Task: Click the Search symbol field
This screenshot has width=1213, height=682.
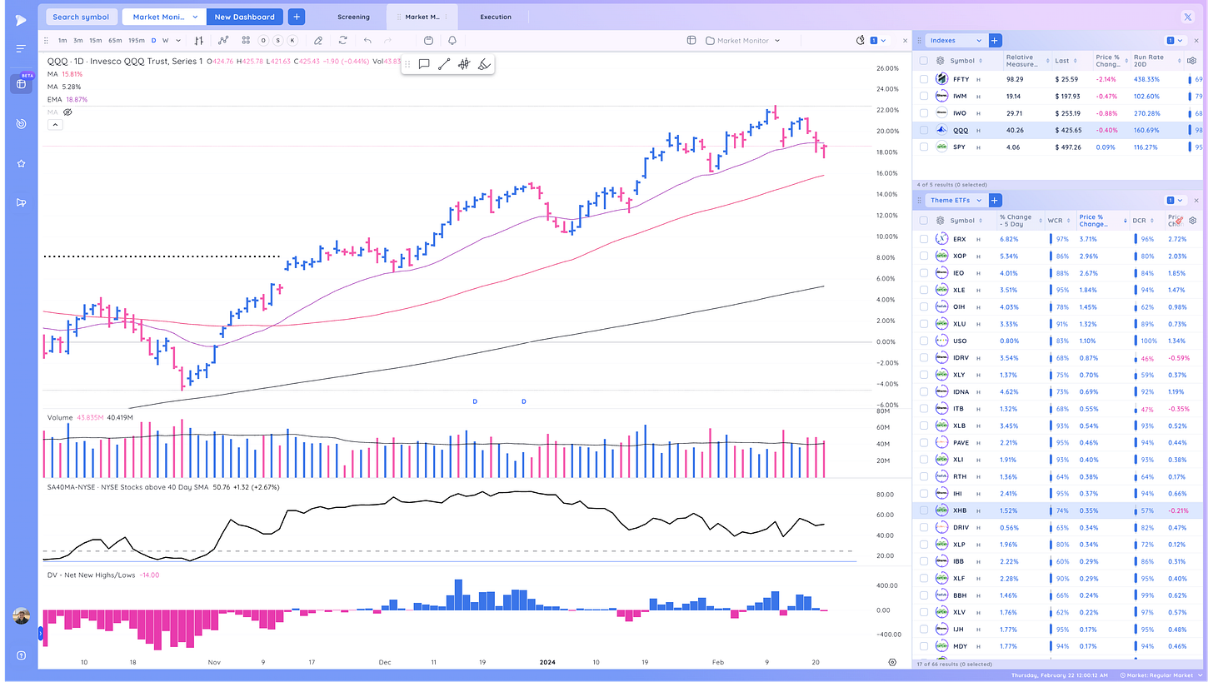Action: pyautogui.click(x=81, y=17)
